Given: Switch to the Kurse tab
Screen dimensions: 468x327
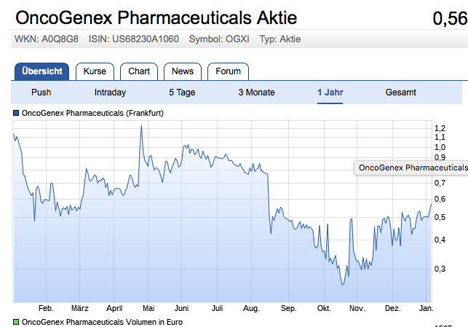Looking at the screenshot, I should click(95, 71).
